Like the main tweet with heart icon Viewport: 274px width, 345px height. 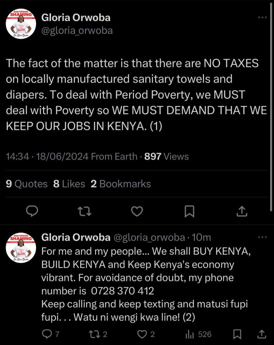[x=137, y=211]
